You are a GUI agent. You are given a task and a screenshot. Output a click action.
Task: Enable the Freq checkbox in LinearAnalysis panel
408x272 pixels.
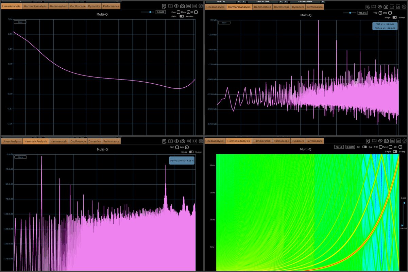pyautogui.click(x=178, y=12)
